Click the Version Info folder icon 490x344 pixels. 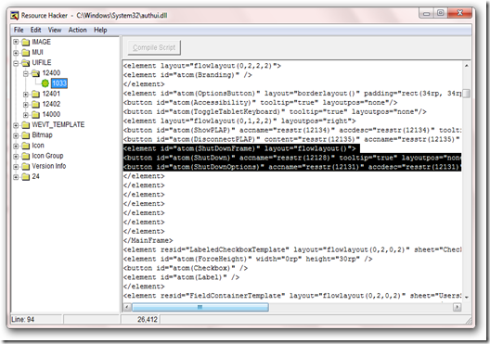[26, 166]
